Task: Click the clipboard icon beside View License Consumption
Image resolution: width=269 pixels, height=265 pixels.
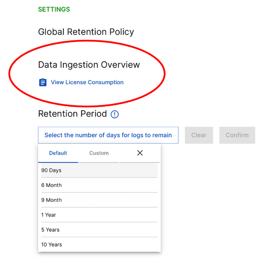Action: (x=43, y=82)
